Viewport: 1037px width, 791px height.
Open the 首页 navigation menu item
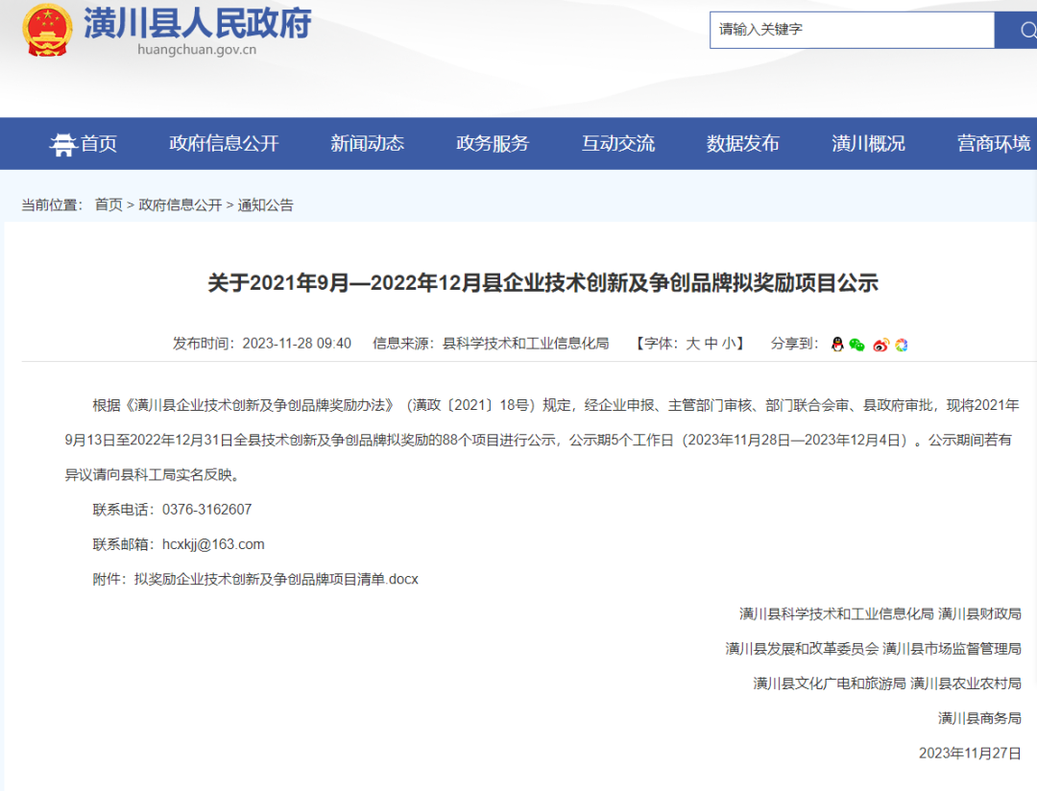coord(98,144)
